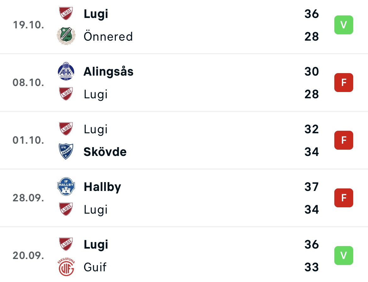
Task: Open the Hallby team name link
Action: point(103,187)
